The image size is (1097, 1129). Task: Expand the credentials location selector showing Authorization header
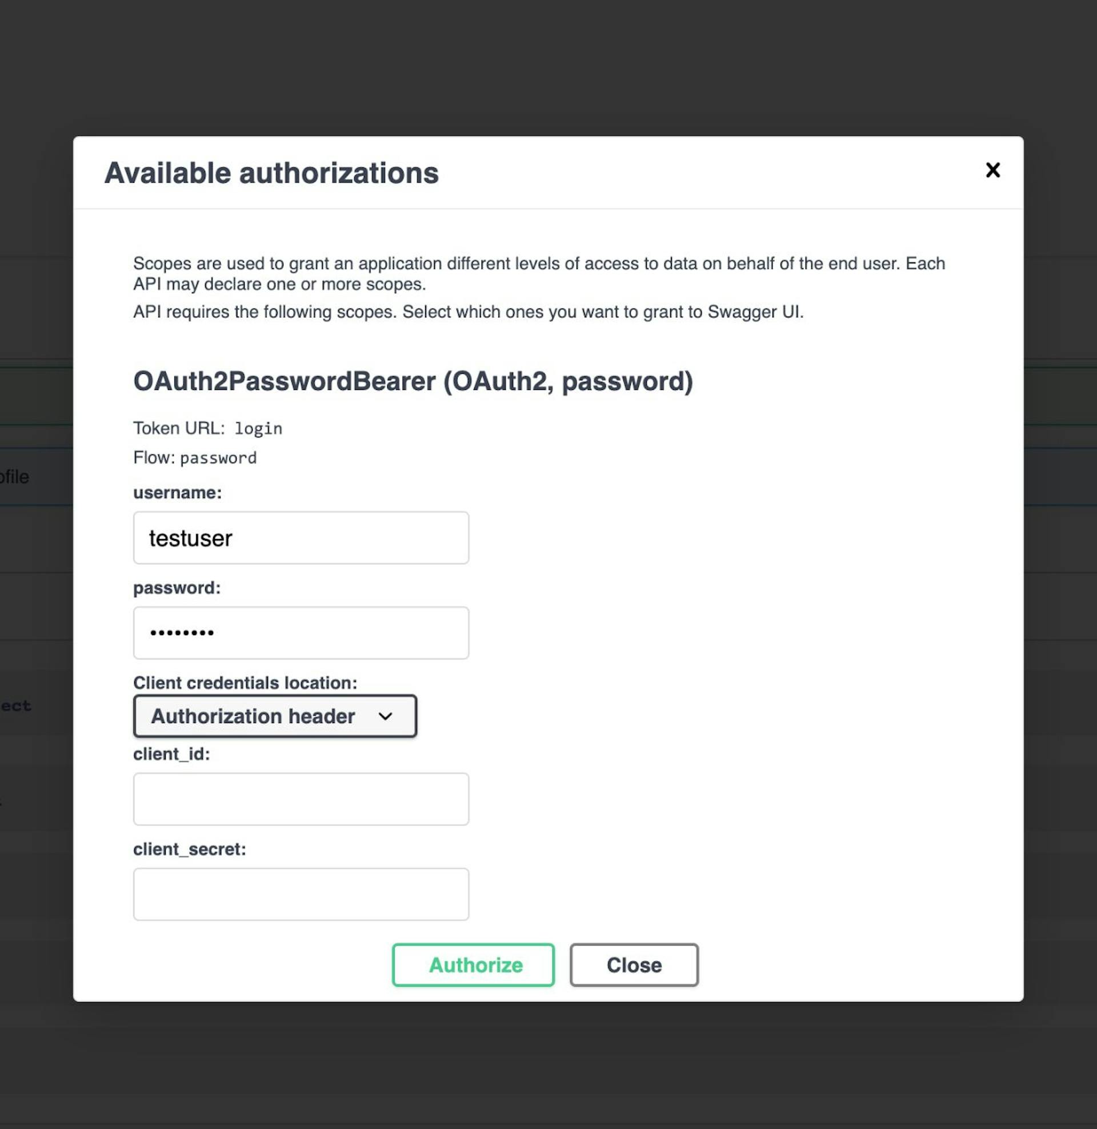click(x=275, y=716)
